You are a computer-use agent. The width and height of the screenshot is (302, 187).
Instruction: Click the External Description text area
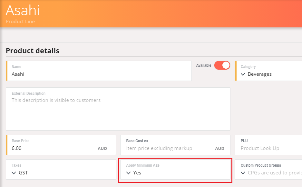pyautogui.click(x=118, y=109)
